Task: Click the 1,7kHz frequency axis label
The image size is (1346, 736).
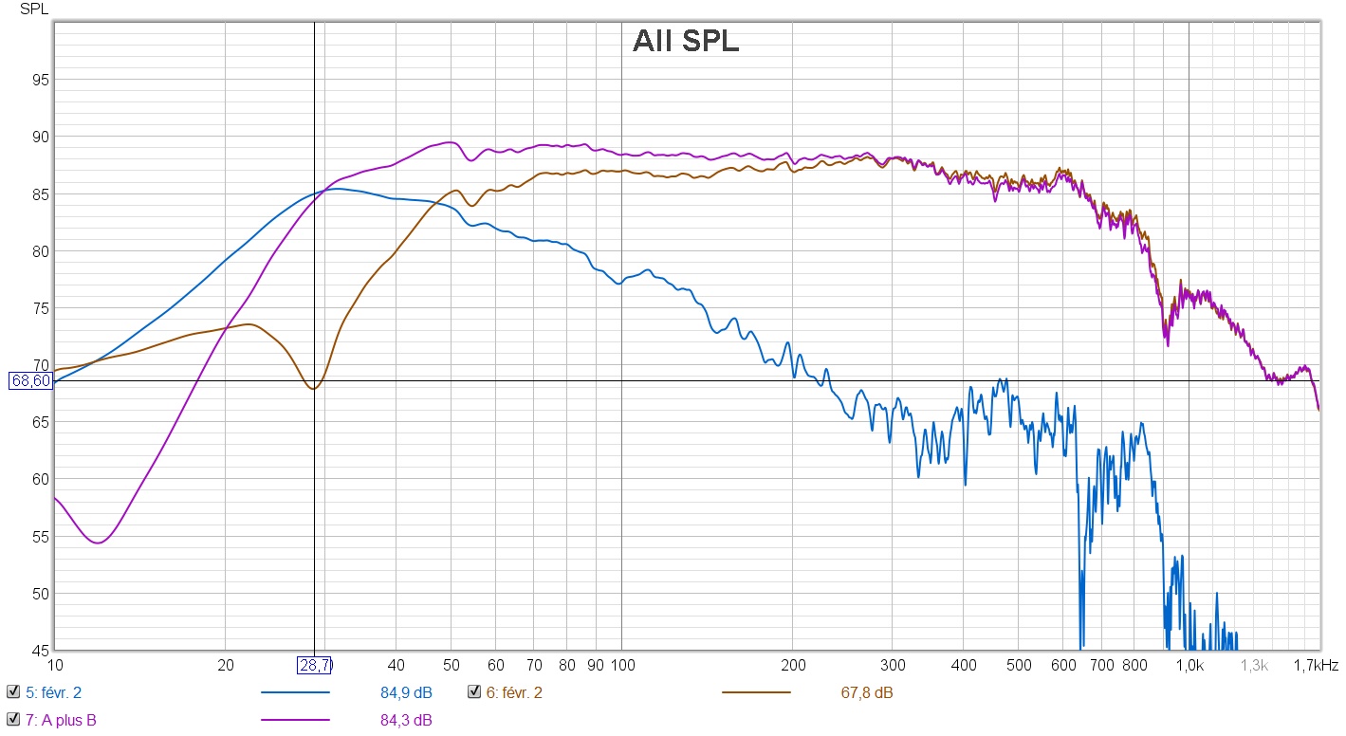Action: pos(1315,666)
